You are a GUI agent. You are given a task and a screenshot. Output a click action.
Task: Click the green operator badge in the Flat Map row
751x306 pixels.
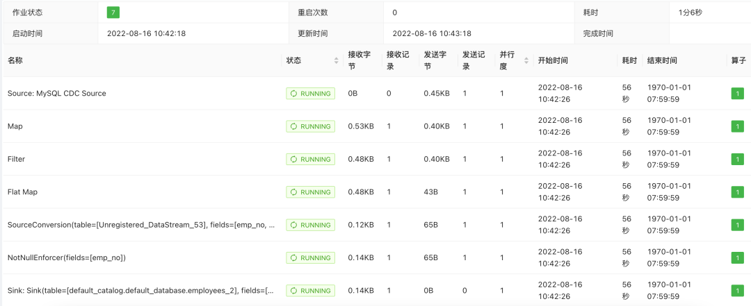point(737,192)
